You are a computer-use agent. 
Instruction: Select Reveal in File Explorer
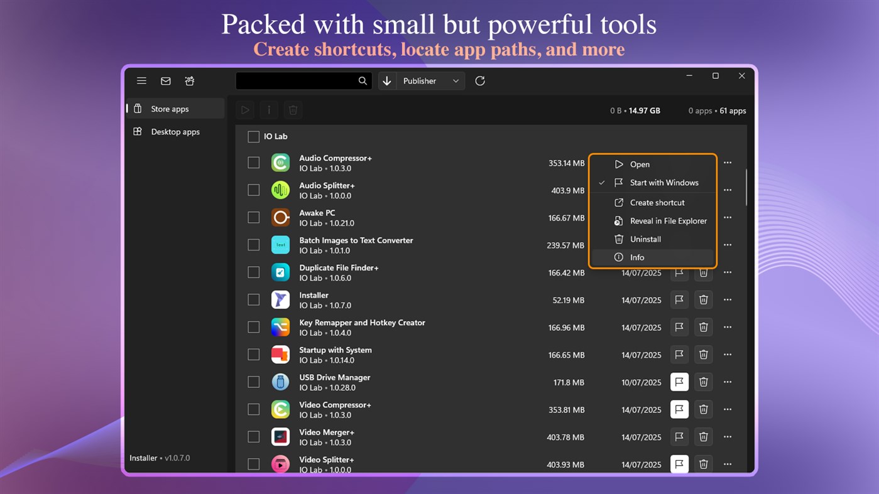pos(667,220)
